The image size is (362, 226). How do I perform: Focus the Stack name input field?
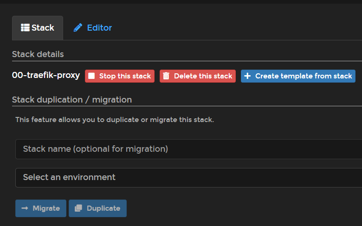[x=188, y=149]
